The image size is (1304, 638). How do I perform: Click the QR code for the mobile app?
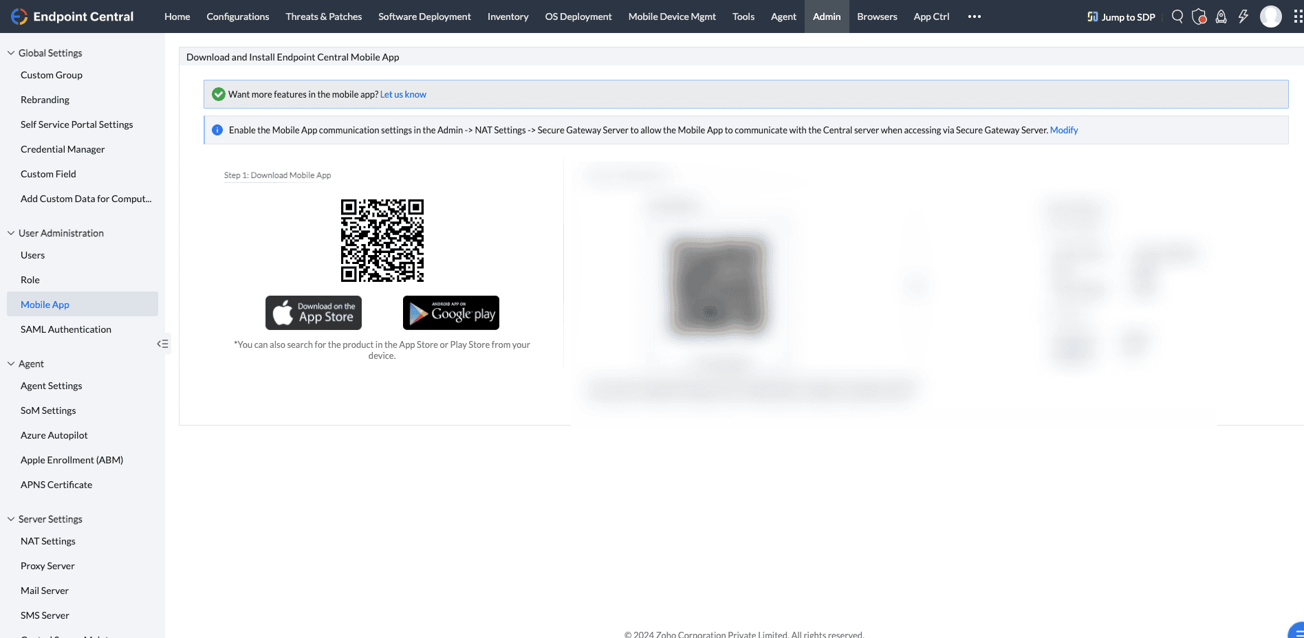(382, 241)
